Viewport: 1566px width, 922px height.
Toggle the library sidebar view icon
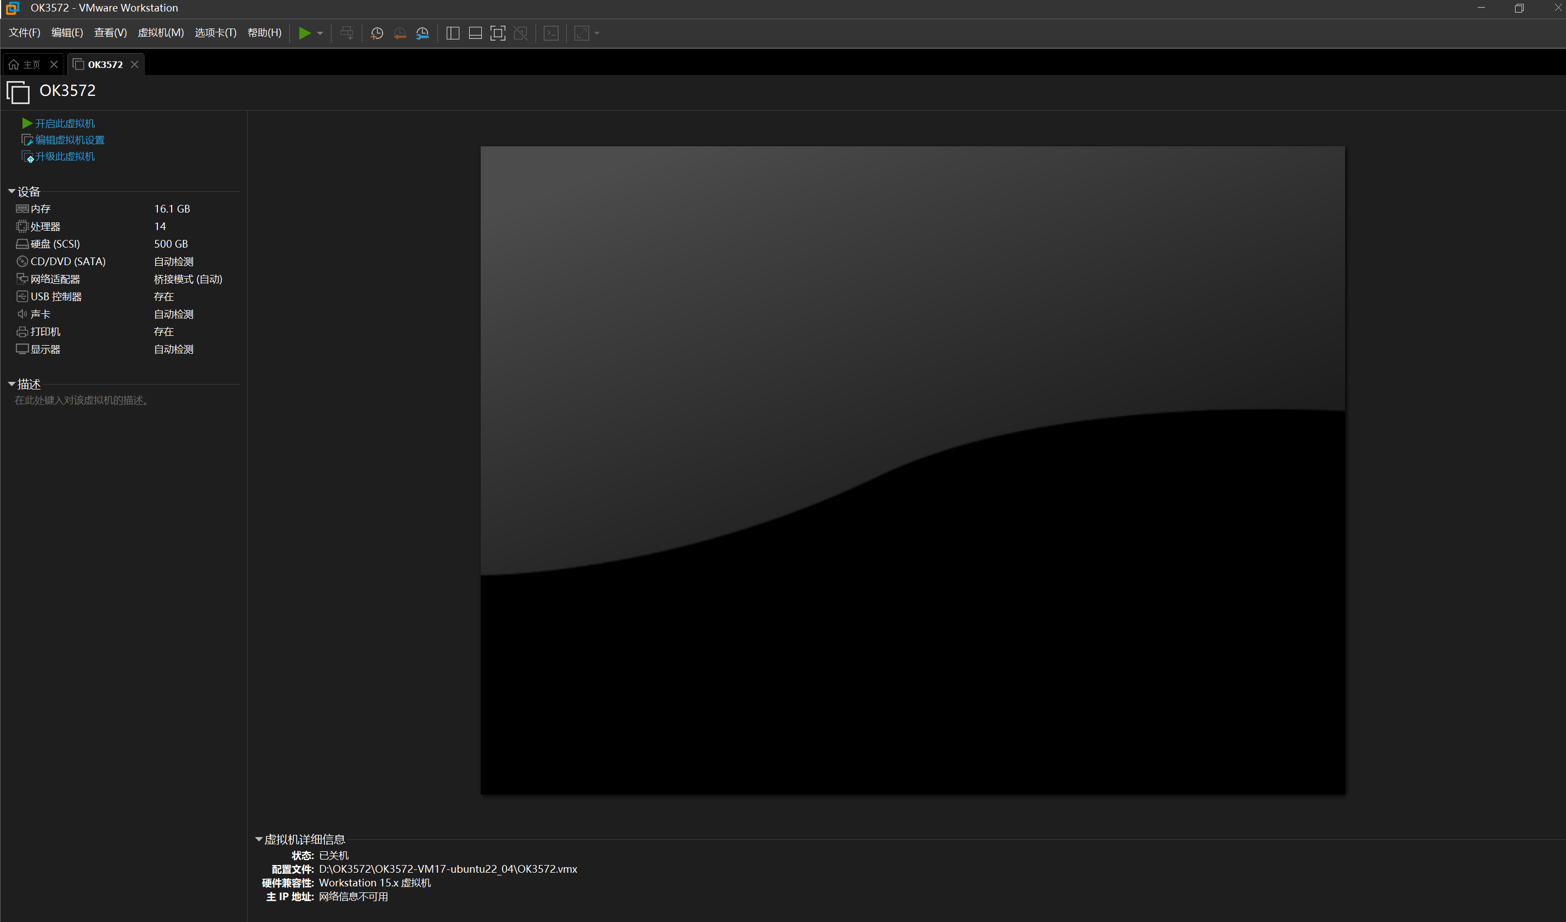(453, 33)
